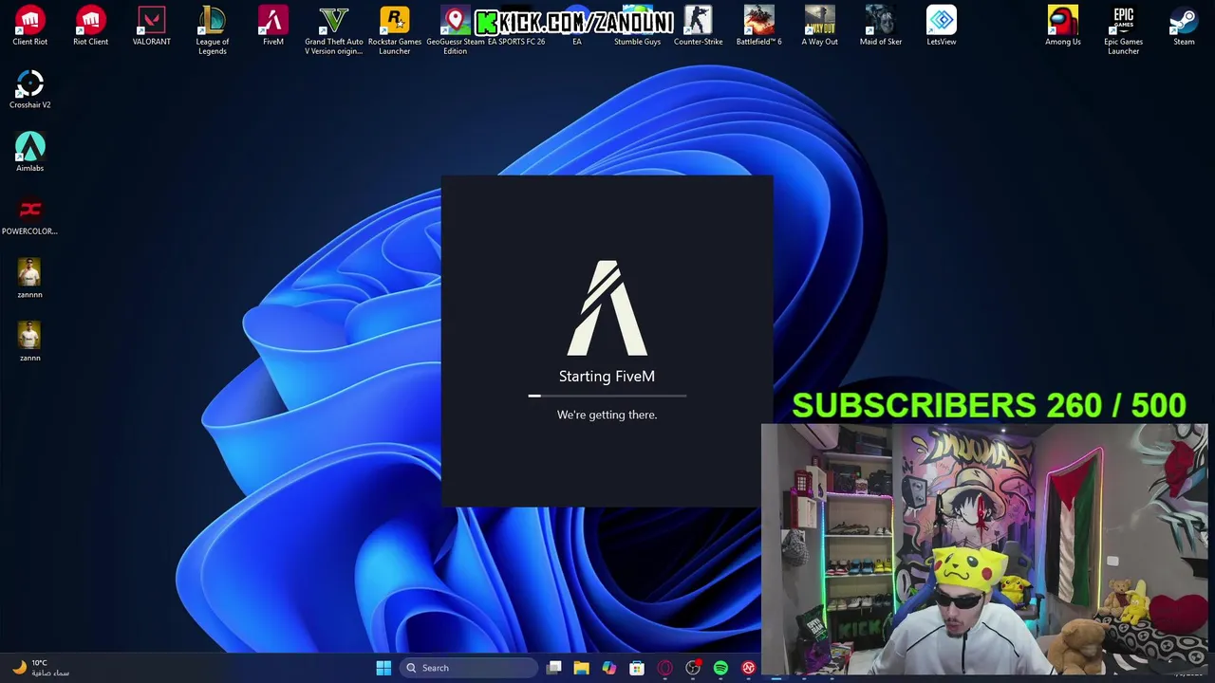Screen dimensions: 1215x683
Task: Click the FiveM logo in the splash window
Action: click(x=607, y=307)
